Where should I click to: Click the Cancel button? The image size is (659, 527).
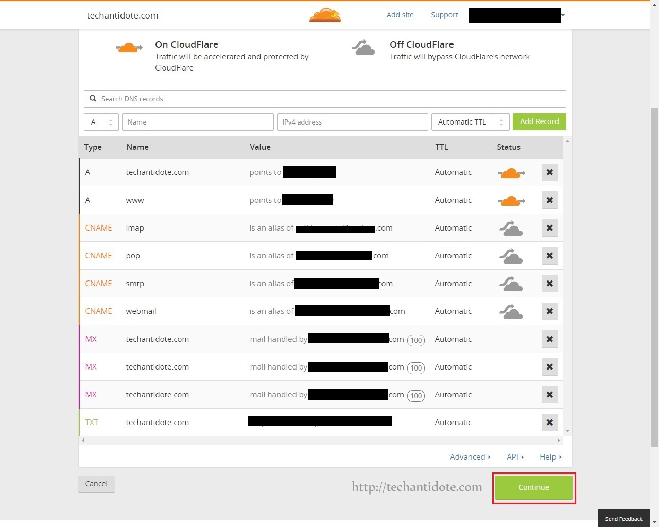click(x=96, y=484)
